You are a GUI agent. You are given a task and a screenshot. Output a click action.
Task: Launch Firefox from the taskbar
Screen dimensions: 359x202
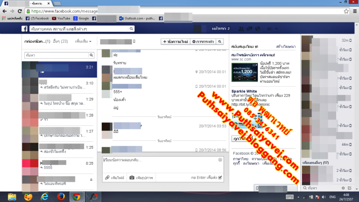point(61,197)
